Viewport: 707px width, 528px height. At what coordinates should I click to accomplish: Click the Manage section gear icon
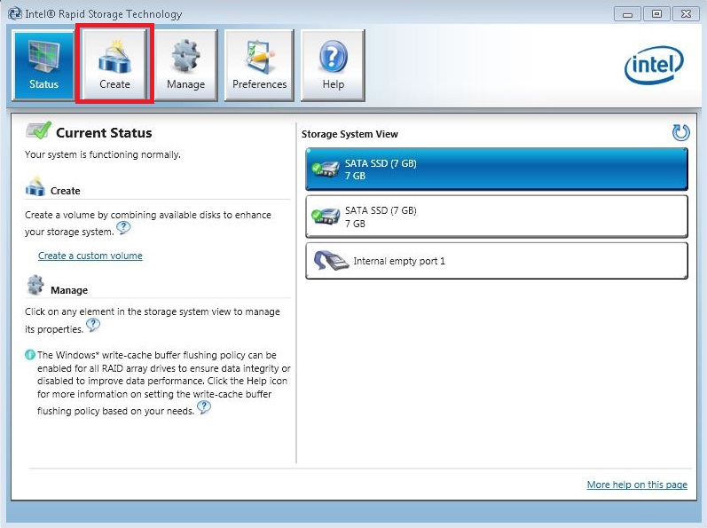(35, 285)
